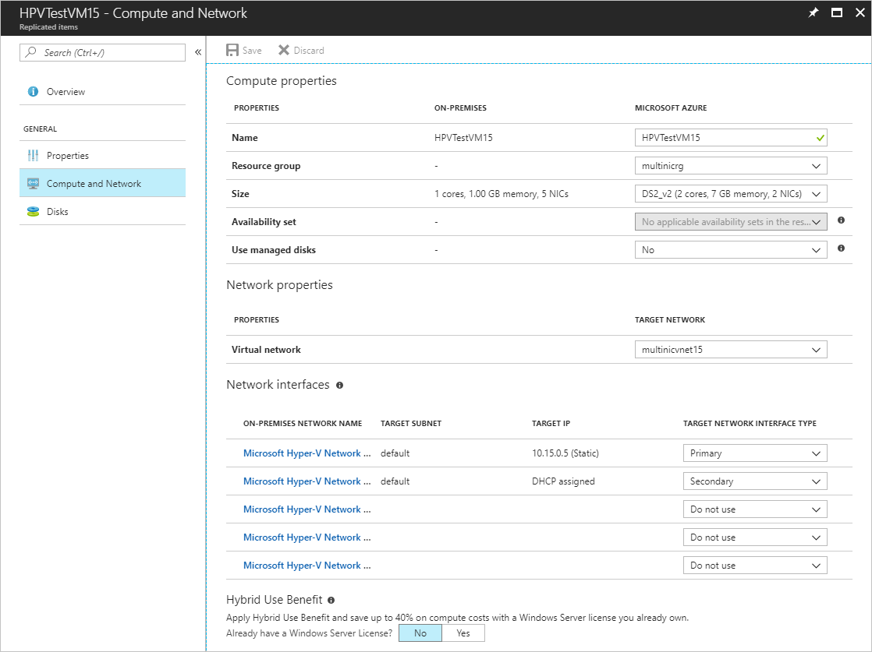The width and height of the screenshot is (872, 652).
Task: Expand the Size dropdown showing DS2_v2
Action: (731, 194)
